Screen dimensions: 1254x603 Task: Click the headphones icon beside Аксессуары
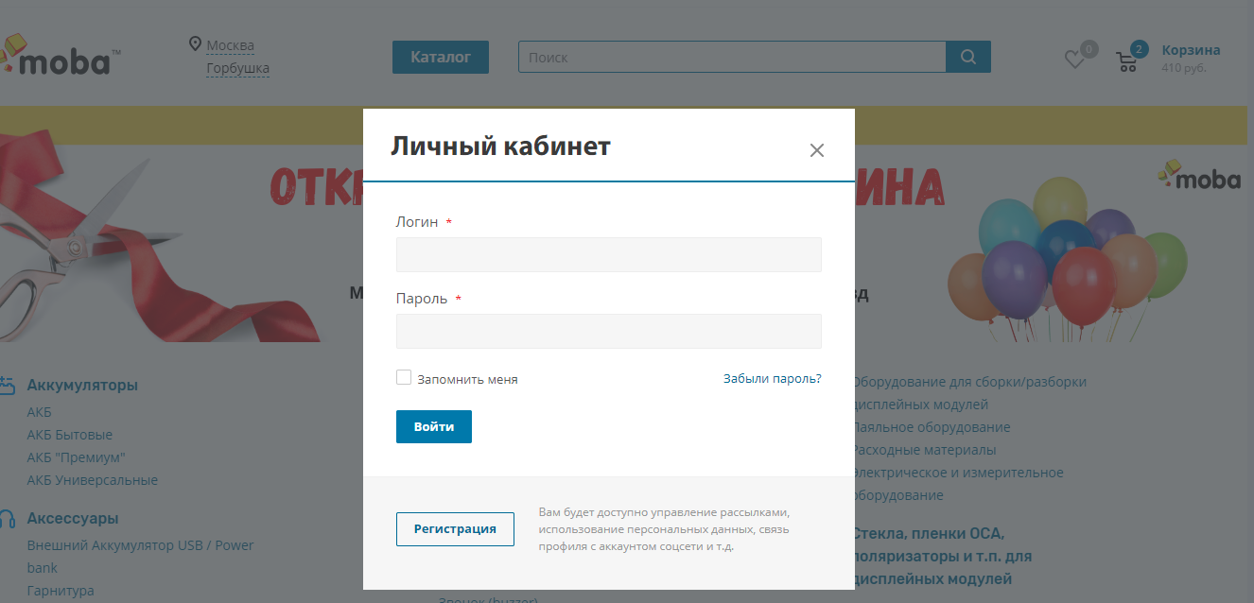[8, 519]
